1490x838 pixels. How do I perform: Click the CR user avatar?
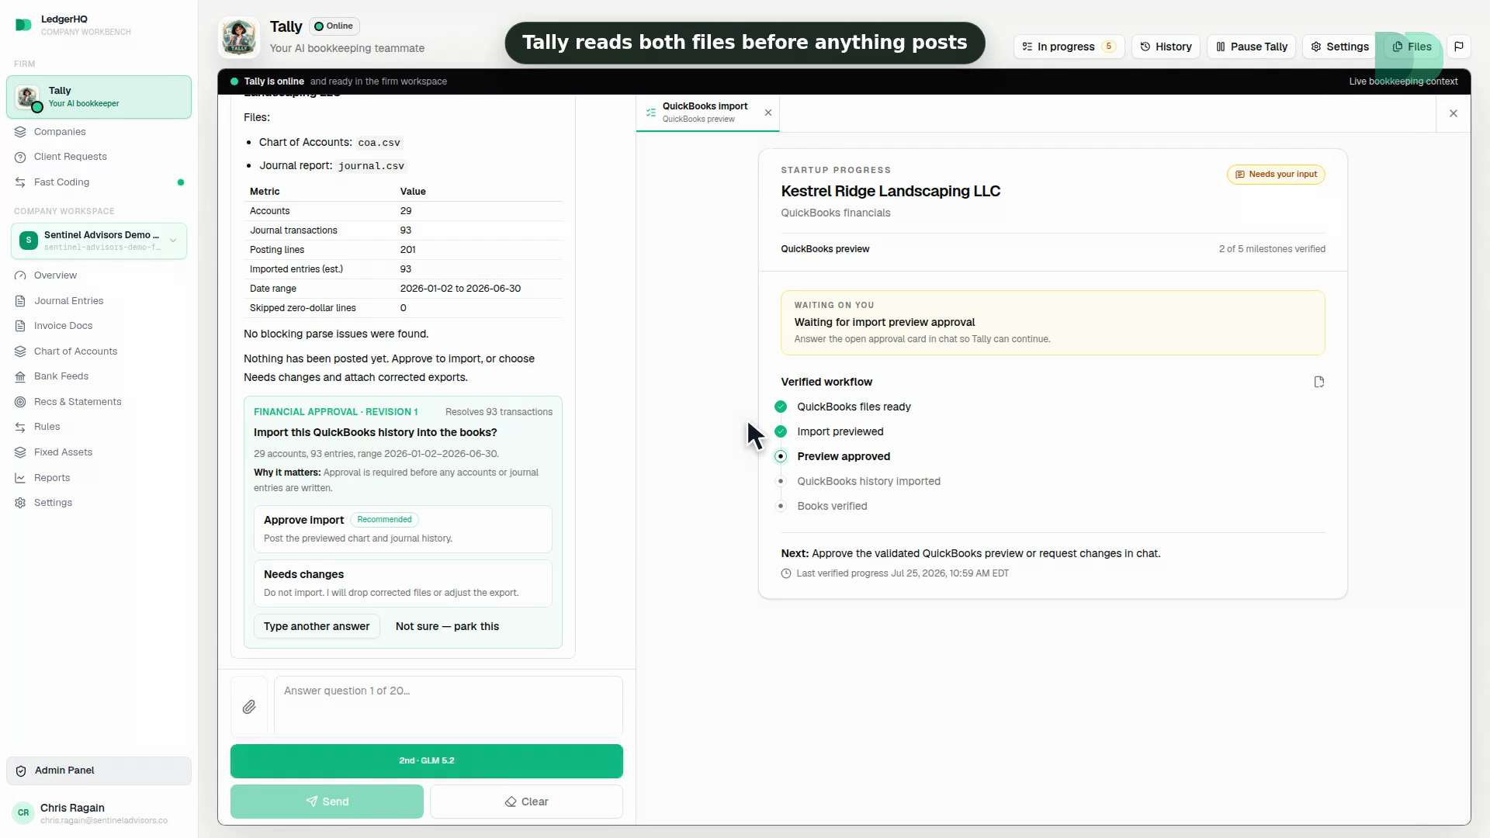[x=23, y=813]
